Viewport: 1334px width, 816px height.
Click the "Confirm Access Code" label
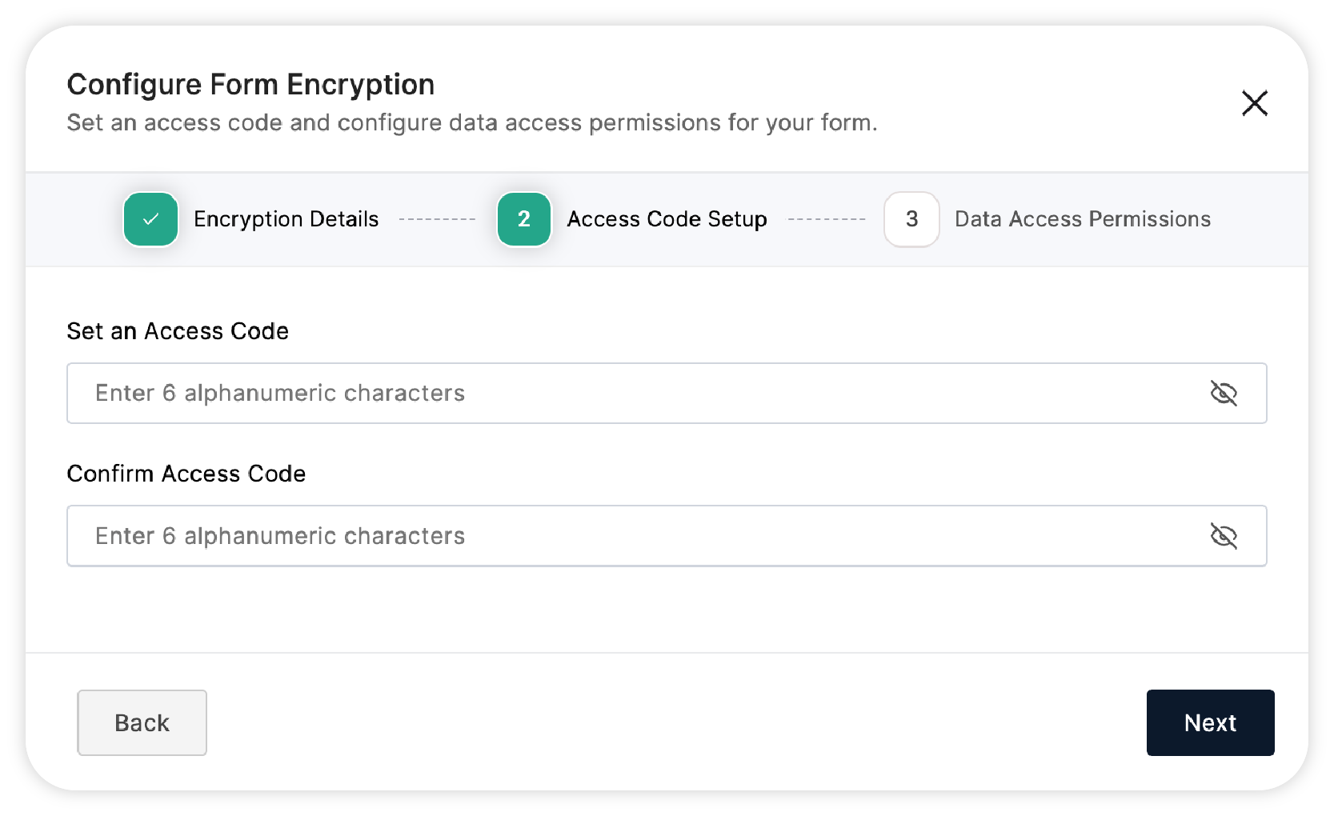pos(186,474)
